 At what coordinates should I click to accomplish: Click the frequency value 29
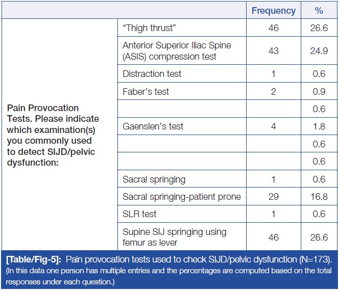point(273,197)
